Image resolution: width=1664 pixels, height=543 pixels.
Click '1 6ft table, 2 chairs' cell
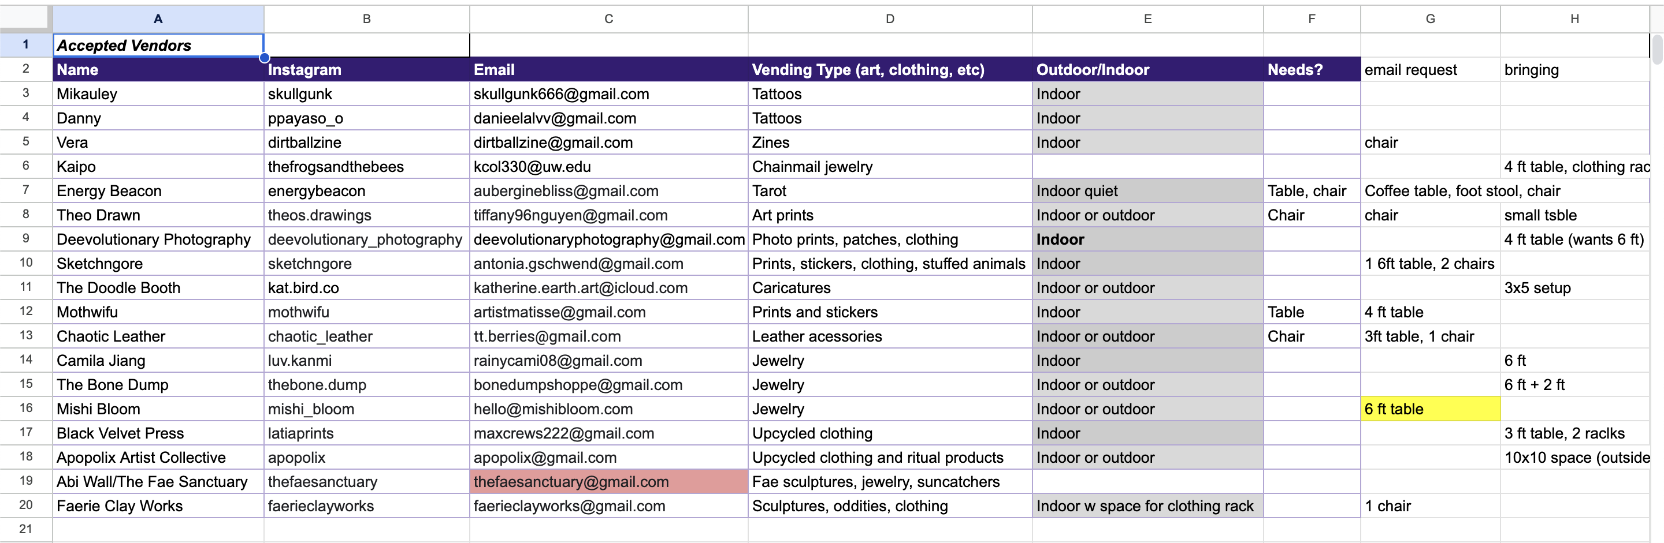coord(1430,263)
